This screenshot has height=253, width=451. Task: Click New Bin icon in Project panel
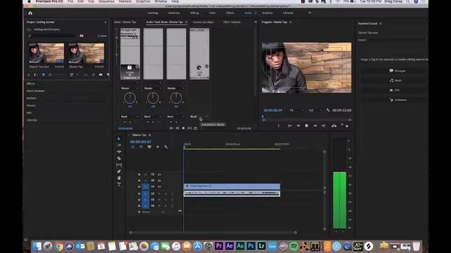pos(100,74)
